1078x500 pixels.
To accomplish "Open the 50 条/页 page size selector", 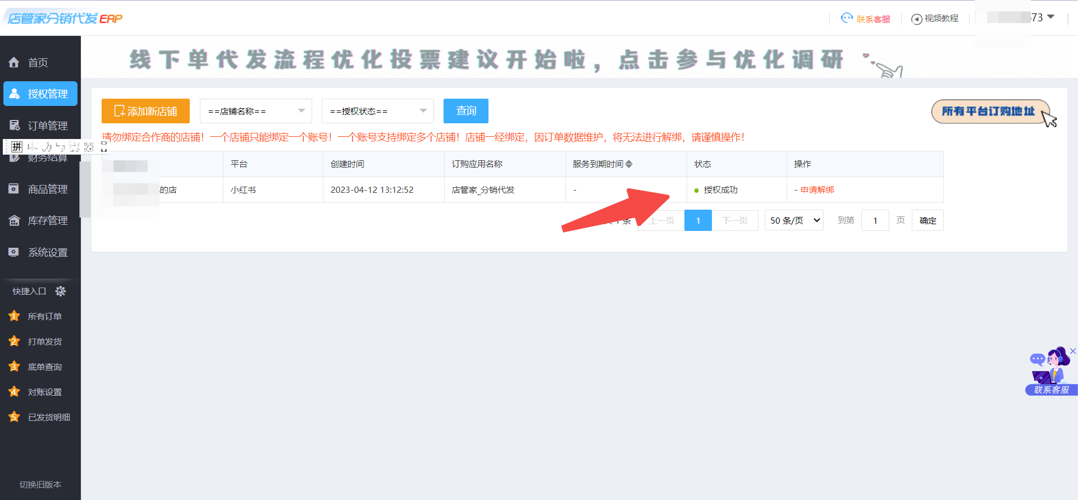I will 794,220.
